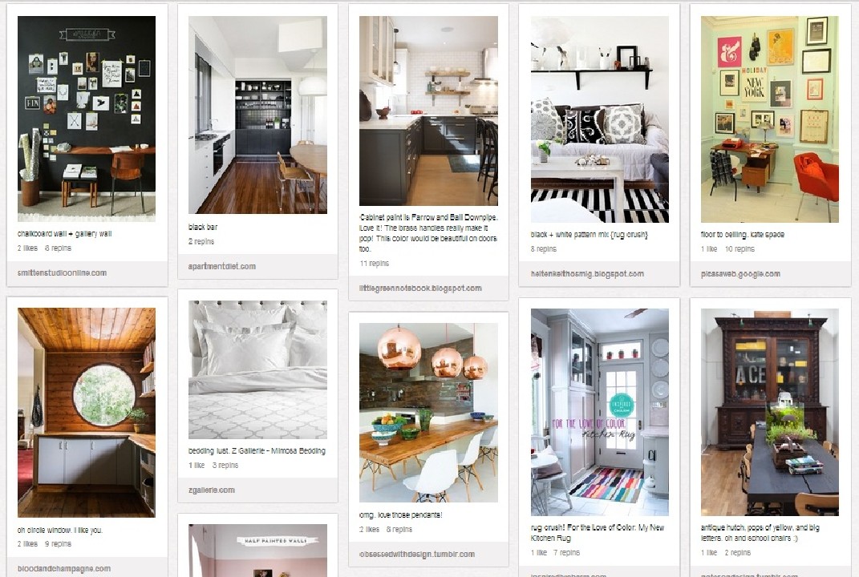Visit zgallerie.com source link

click(212, 490)
